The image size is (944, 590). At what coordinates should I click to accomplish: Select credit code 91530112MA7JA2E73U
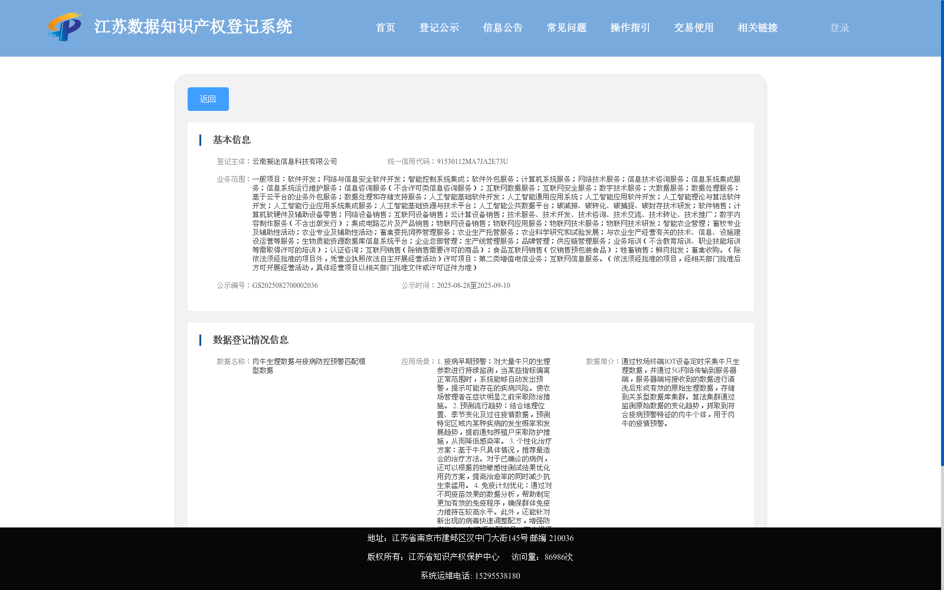[472, 162]
